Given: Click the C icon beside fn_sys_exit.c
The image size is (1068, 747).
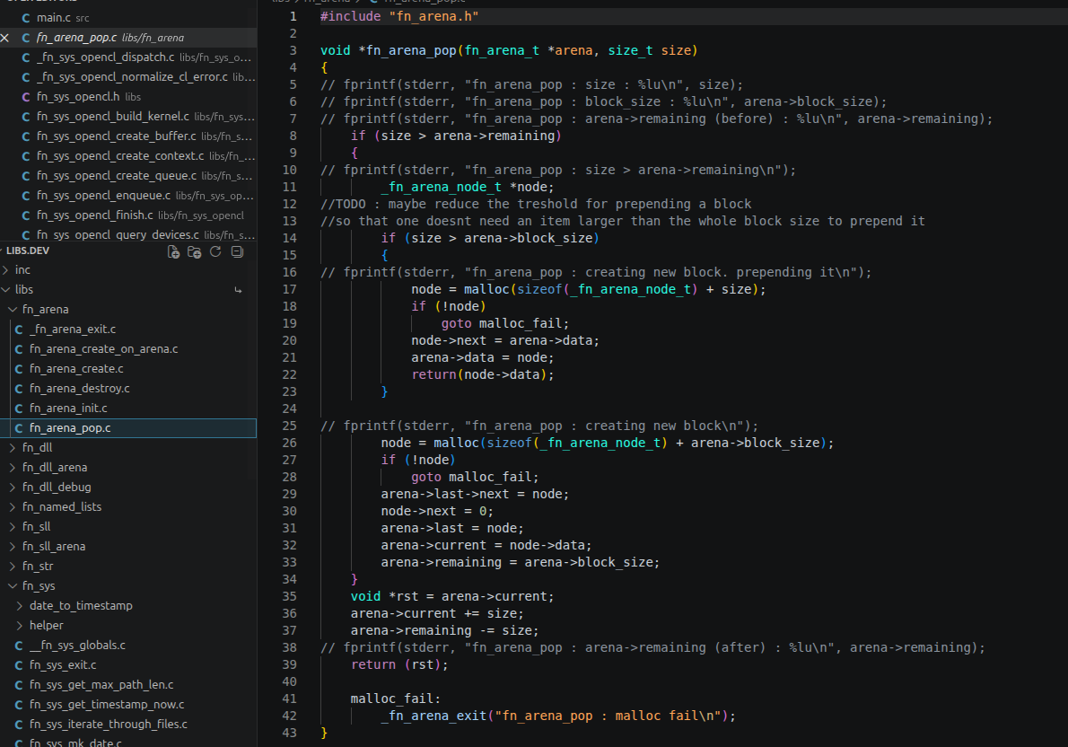Looking at the screenshot, I should 19,665.
